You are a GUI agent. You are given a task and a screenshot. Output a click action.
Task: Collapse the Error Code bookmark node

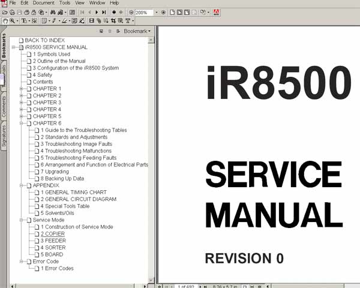coord(21,262)
